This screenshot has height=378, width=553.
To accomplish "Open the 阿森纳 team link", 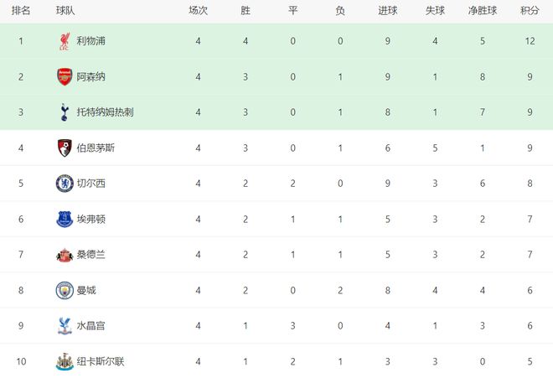I will (90, 76).
